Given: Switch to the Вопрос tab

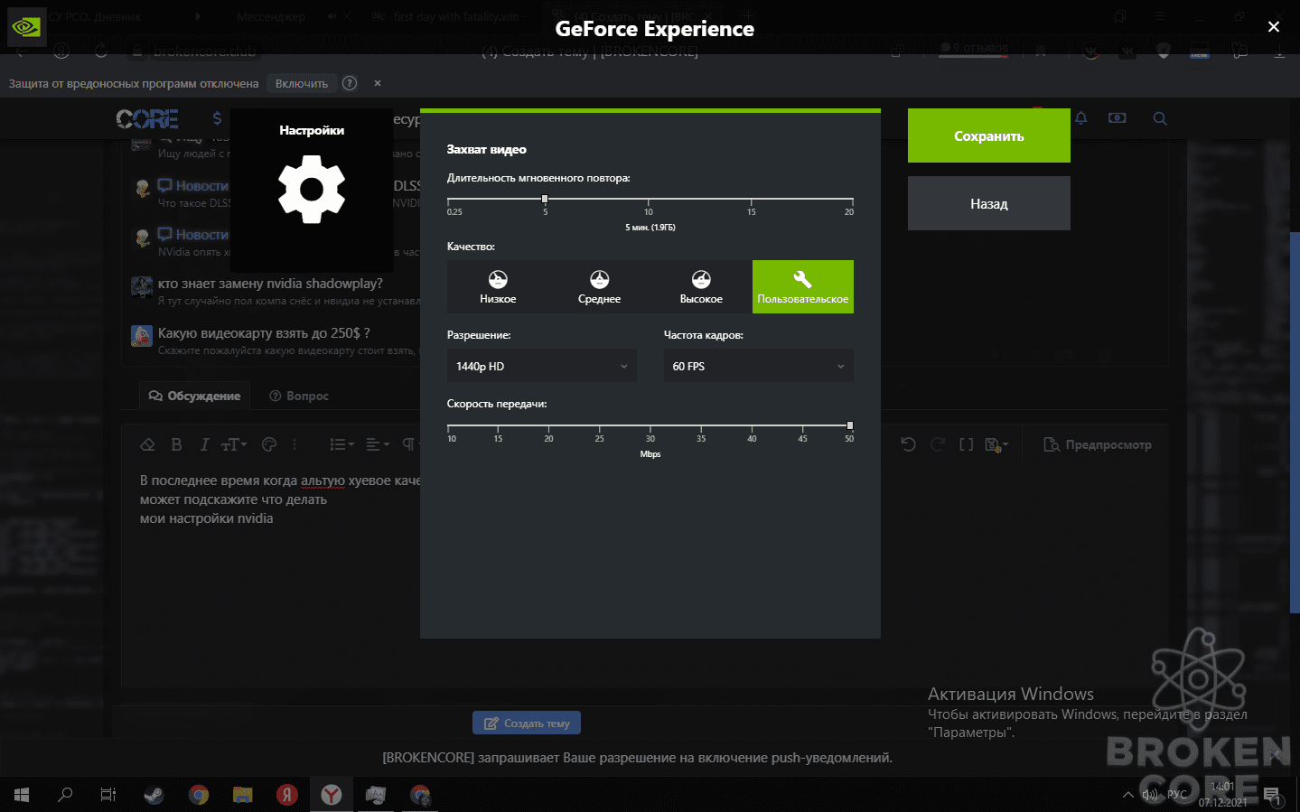Looking at the screenshot, I should 299,396.
